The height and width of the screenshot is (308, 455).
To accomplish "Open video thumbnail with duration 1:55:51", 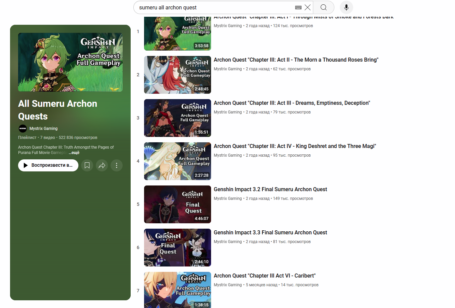I will 178,118.
